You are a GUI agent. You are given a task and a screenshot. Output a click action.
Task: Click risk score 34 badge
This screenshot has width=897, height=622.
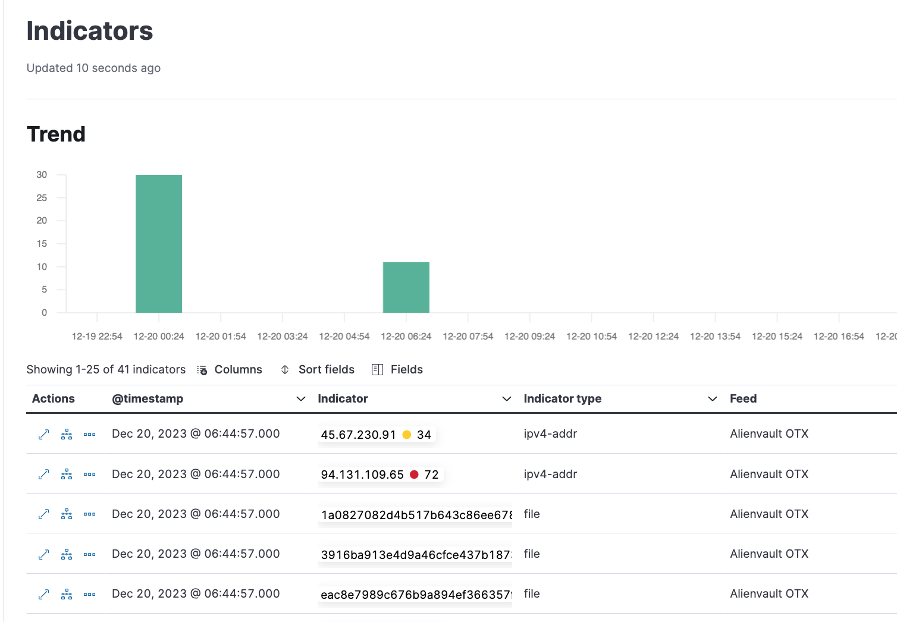424,435
